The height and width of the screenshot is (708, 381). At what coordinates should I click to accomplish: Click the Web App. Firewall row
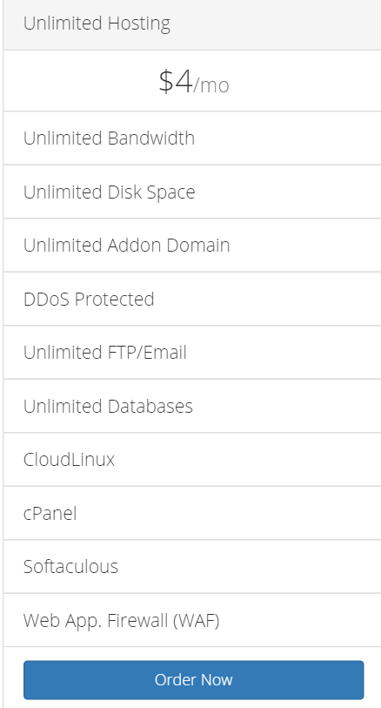(x=192, y=620)
